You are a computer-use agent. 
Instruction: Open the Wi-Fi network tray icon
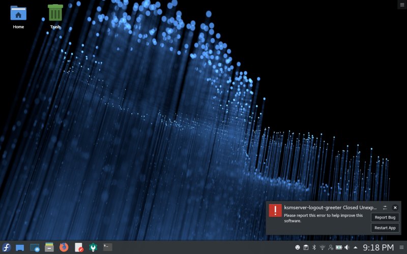[322, 247]
